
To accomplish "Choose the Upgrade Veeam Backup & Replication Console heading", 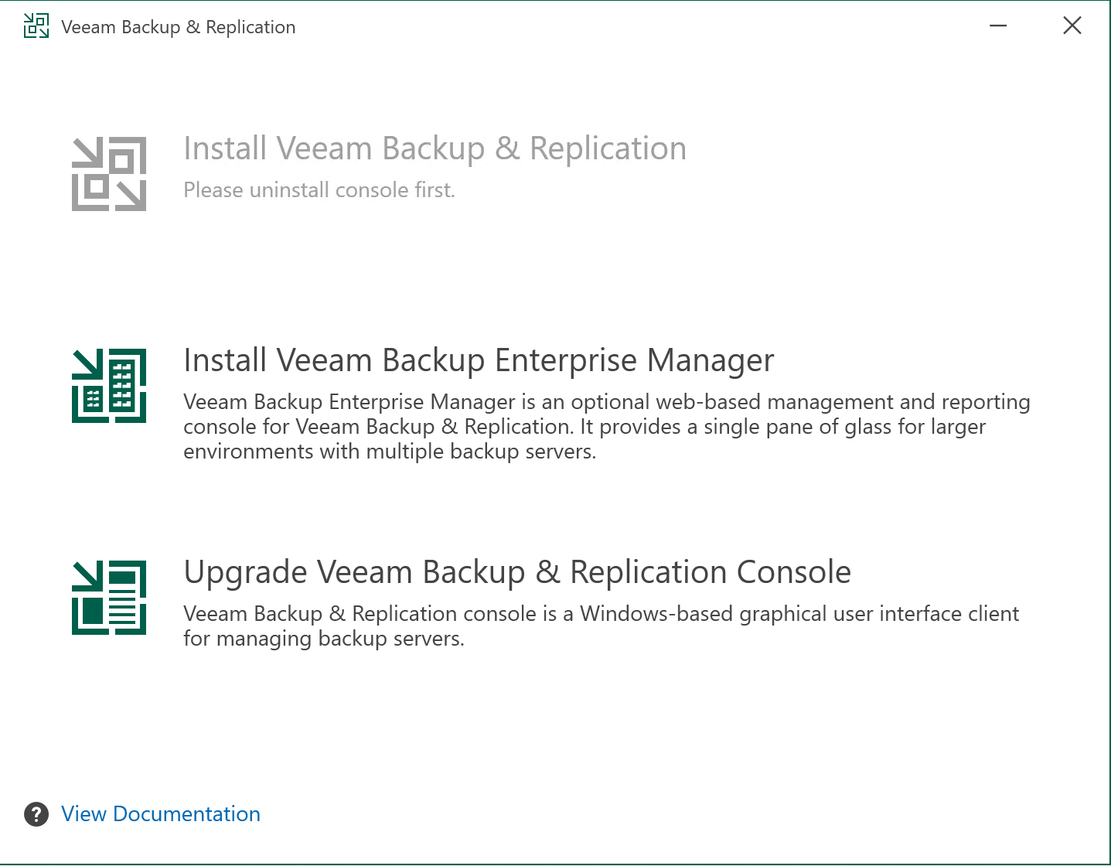I will pyautogui.click(x=517, y=573).
